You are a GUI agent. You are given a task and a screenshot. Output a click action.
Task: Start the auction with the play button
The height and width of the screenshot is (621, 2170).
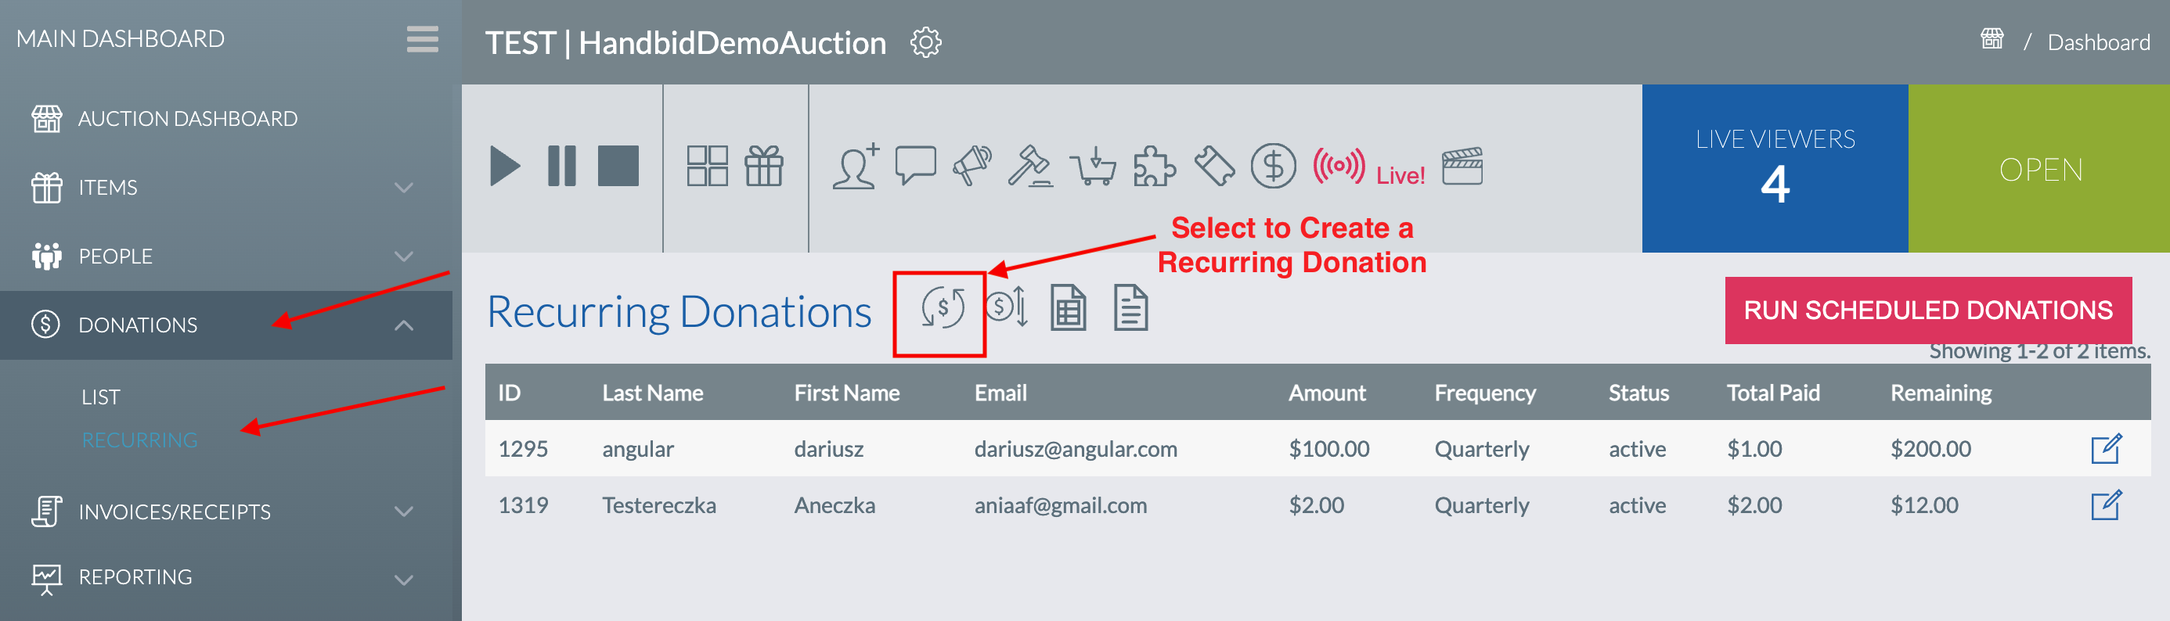point(505,166)
